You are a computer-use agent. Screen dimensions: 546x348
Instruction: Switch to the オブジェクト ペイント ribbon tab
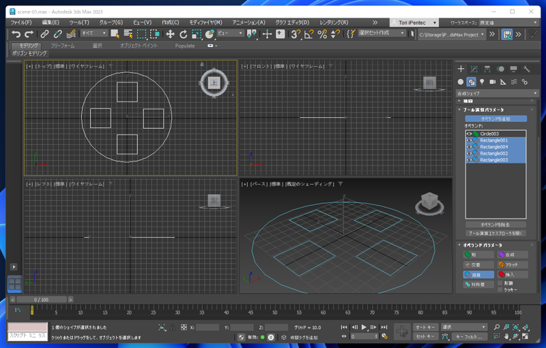click(139, 46)
